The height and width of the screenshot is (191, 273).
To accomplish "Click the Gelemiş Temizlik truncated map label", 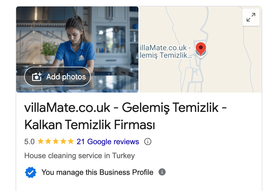I will [166, 55].
